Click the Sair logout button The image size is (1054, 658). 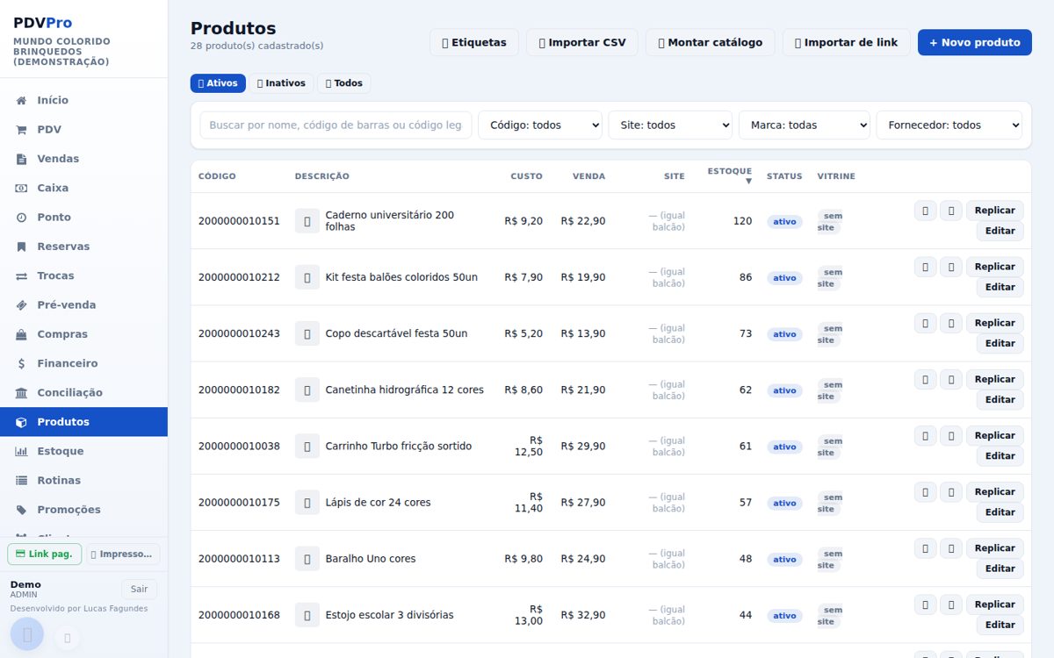coord(139,590)
